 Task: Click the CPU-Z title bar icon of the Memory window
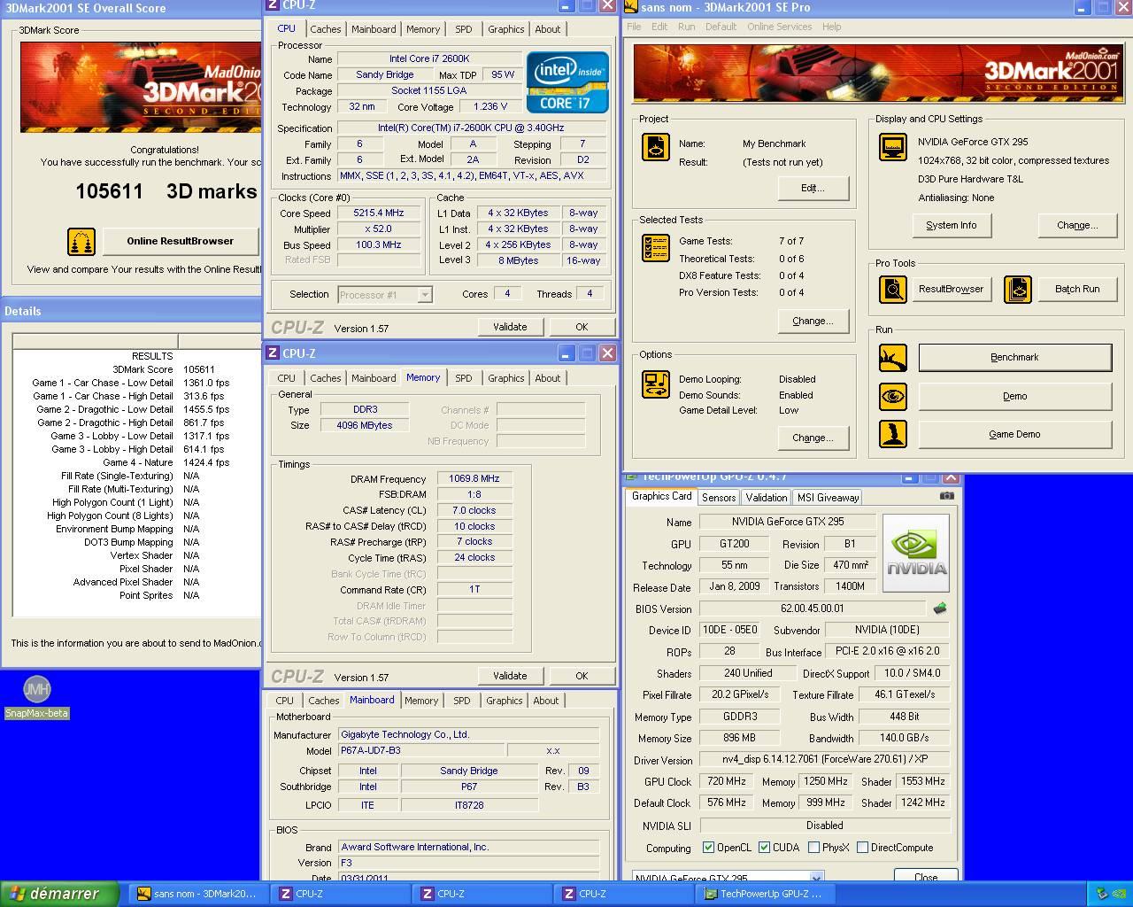click(274, 353)
